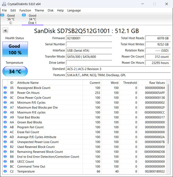173x177 pixels.
Task: Click the Good 100 % health status button
Action: click(15, 49)
